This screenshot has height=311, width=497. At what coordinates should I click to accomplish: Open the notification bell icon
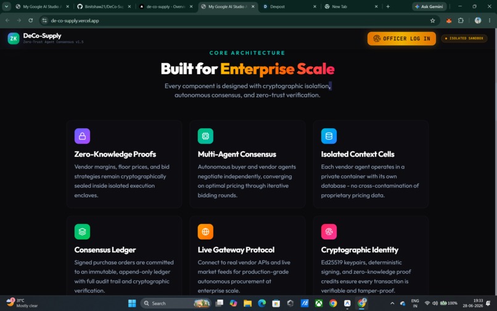[488, 304]
